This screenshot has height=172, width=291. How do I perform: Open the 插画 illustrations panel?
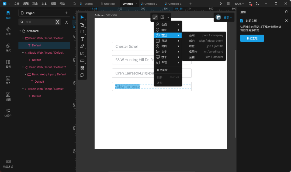point(8,96)
